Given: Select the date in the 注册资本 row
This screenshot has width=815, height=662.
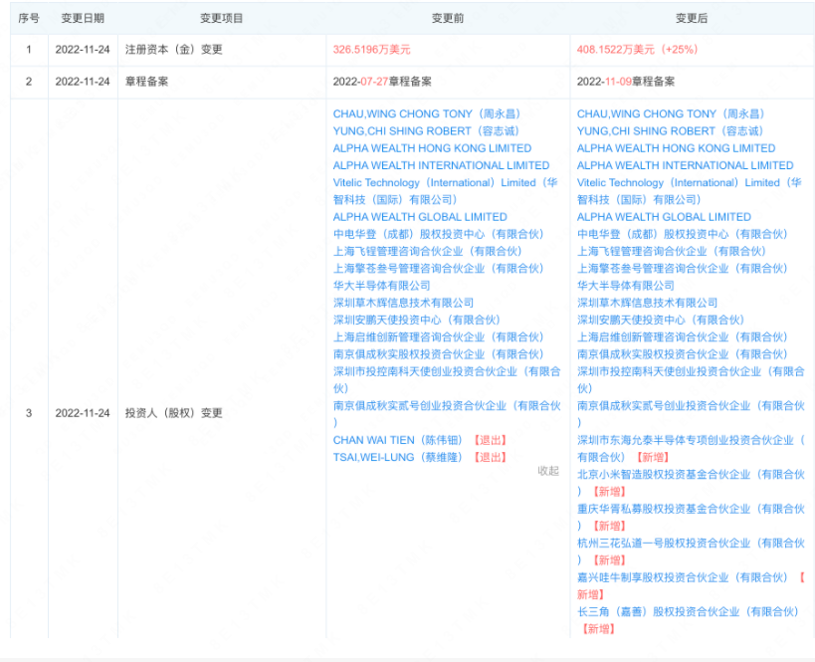Looking at the screenshot, I should coord(83,50).
